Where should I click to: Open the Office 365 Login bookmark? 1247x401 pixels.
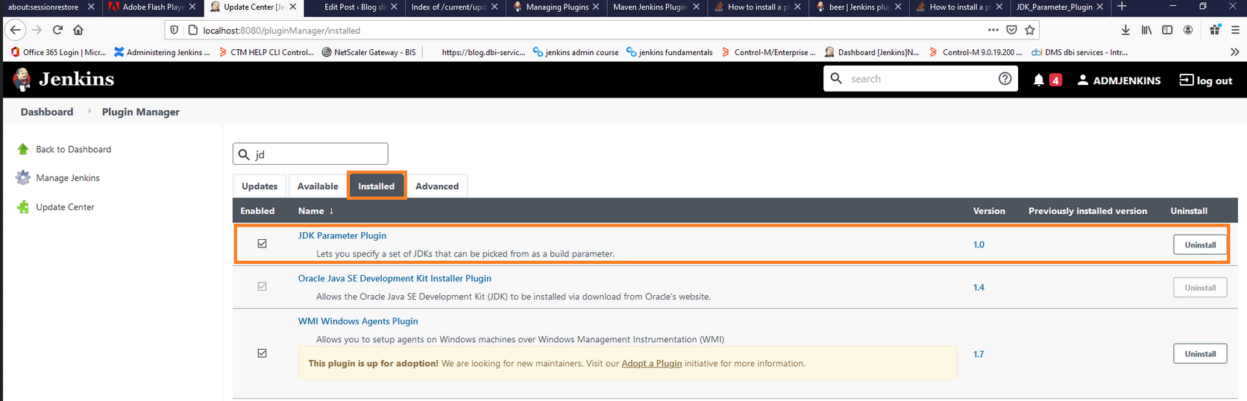(x=58, y=52)
